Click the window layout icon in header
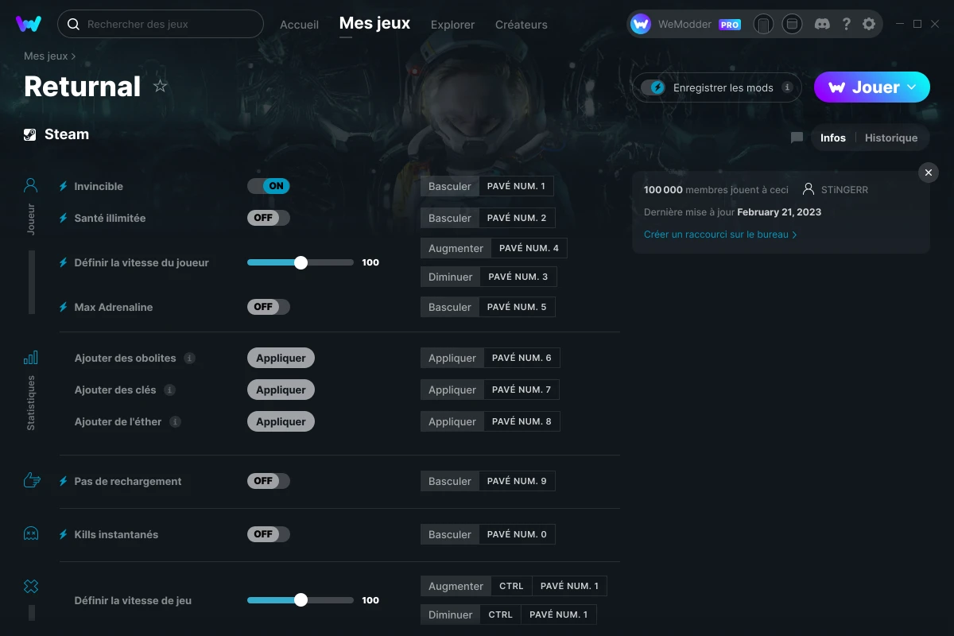 pyautogui.click(x=792, y=24)
